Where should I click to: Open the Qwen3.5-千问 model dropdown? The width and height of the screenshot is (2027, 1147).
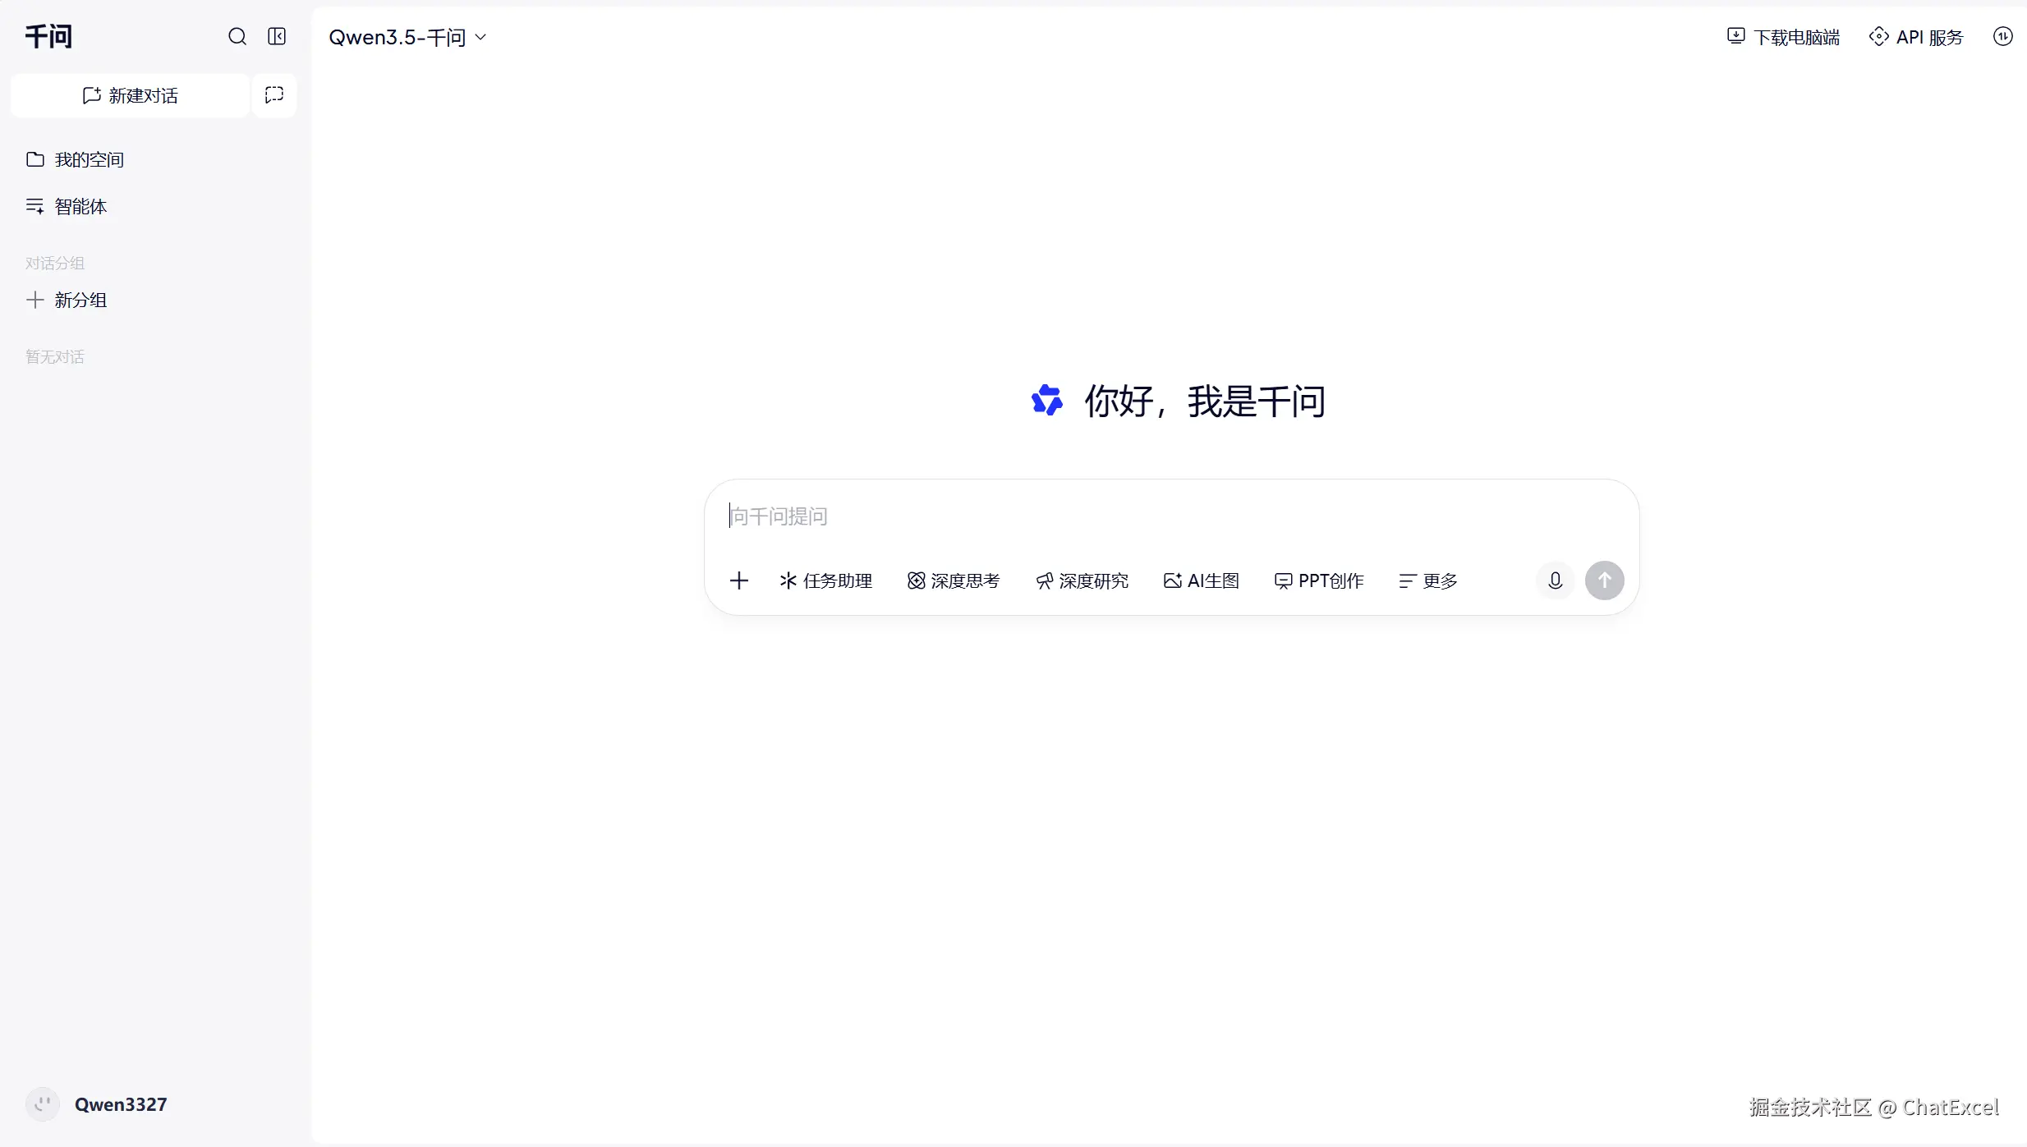point(407,38)
